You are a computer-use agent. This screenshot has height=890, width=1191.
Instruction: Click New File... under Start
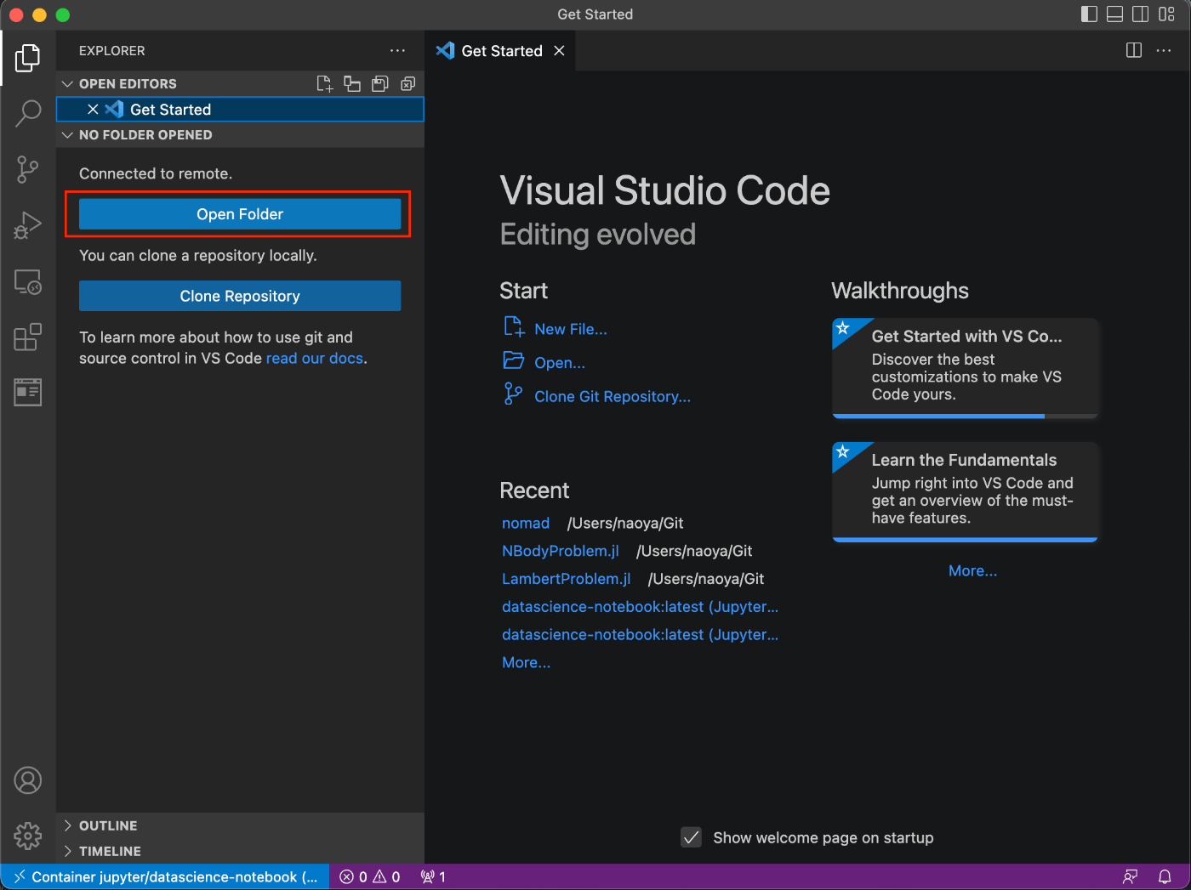[571, 329]
